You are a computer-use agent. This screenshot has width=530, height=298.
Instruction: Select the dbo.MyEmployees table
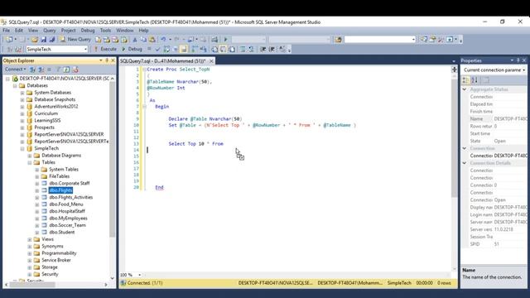[68, 219]
